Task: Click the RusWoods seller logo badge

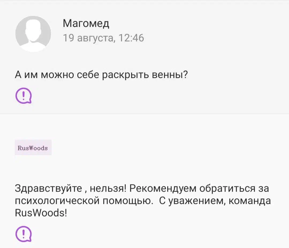Action: click(33, 148)
